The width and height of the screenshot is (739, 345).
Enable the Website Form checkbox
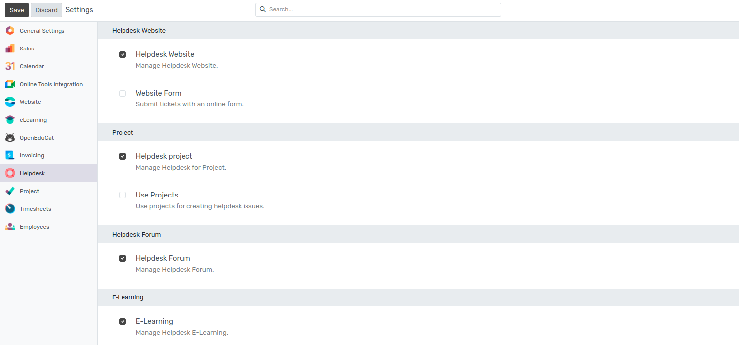pos(123,93)
